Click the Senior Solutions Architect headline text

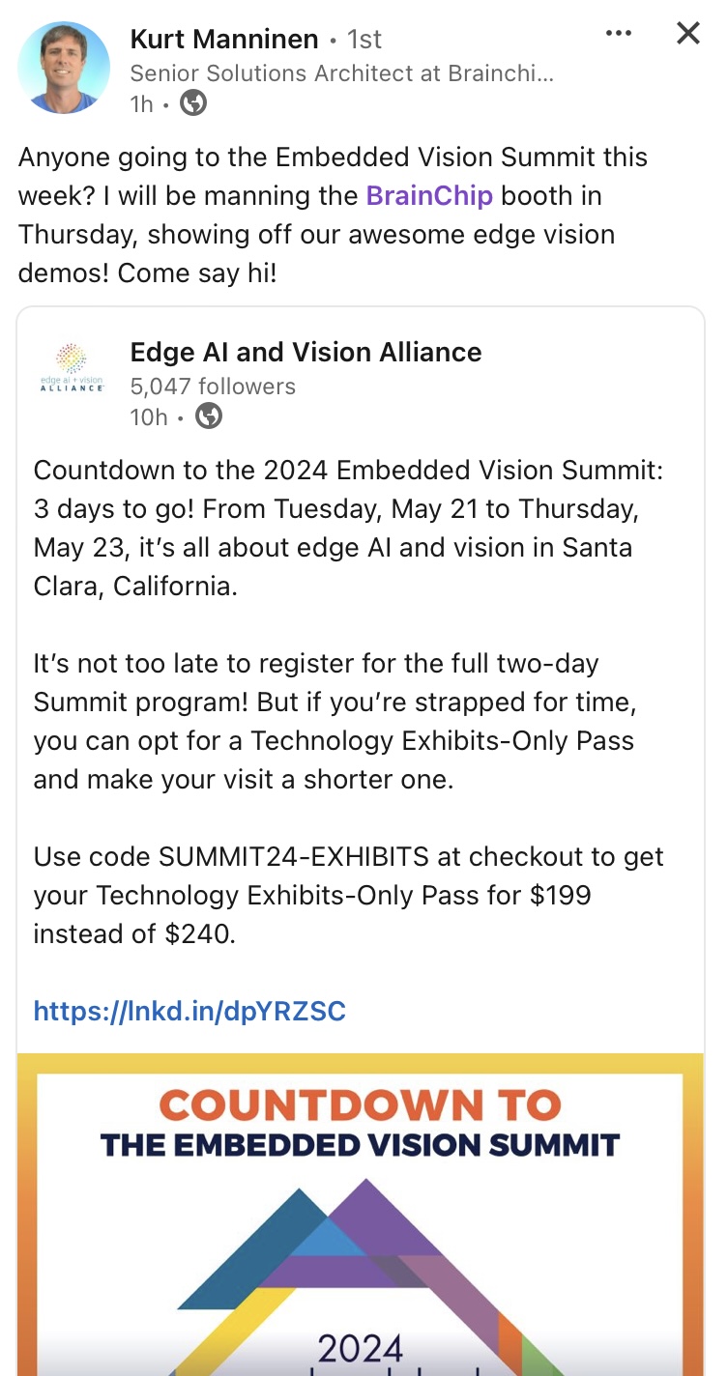pos(342,72)
